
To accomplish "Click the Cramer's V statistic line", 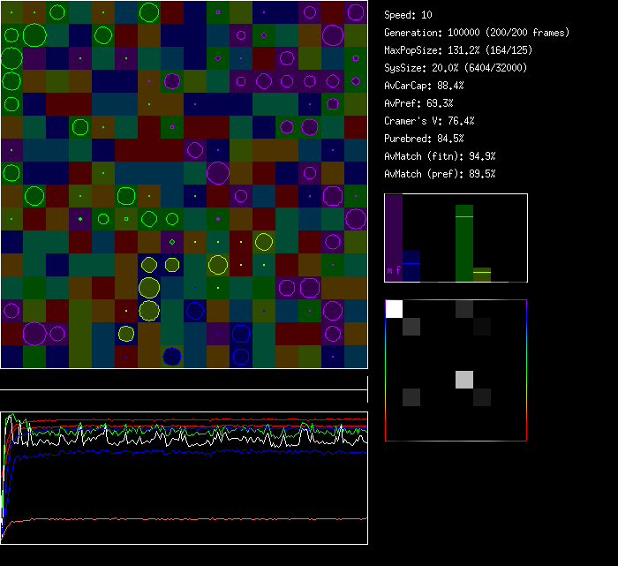I will [429, 121].
